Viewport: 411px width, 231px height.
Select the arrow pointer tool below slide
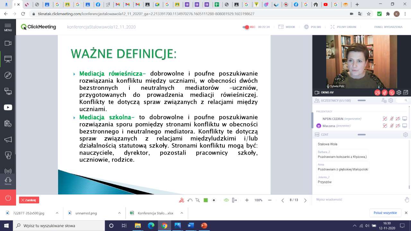point(197,200)
